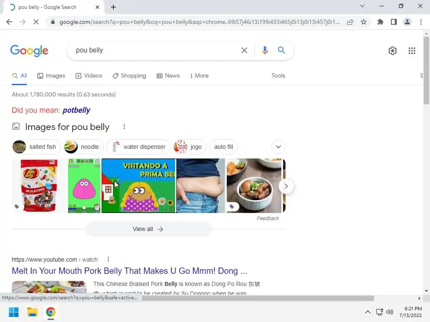Open options menu for youtube.com result
Viewport: 430px width, 322px height.
(108, 259)
